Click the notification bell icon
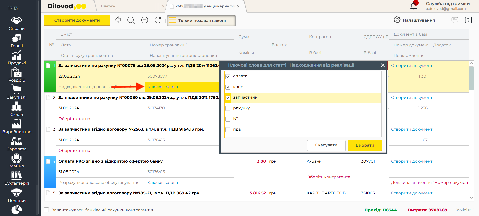 point(413,6)
